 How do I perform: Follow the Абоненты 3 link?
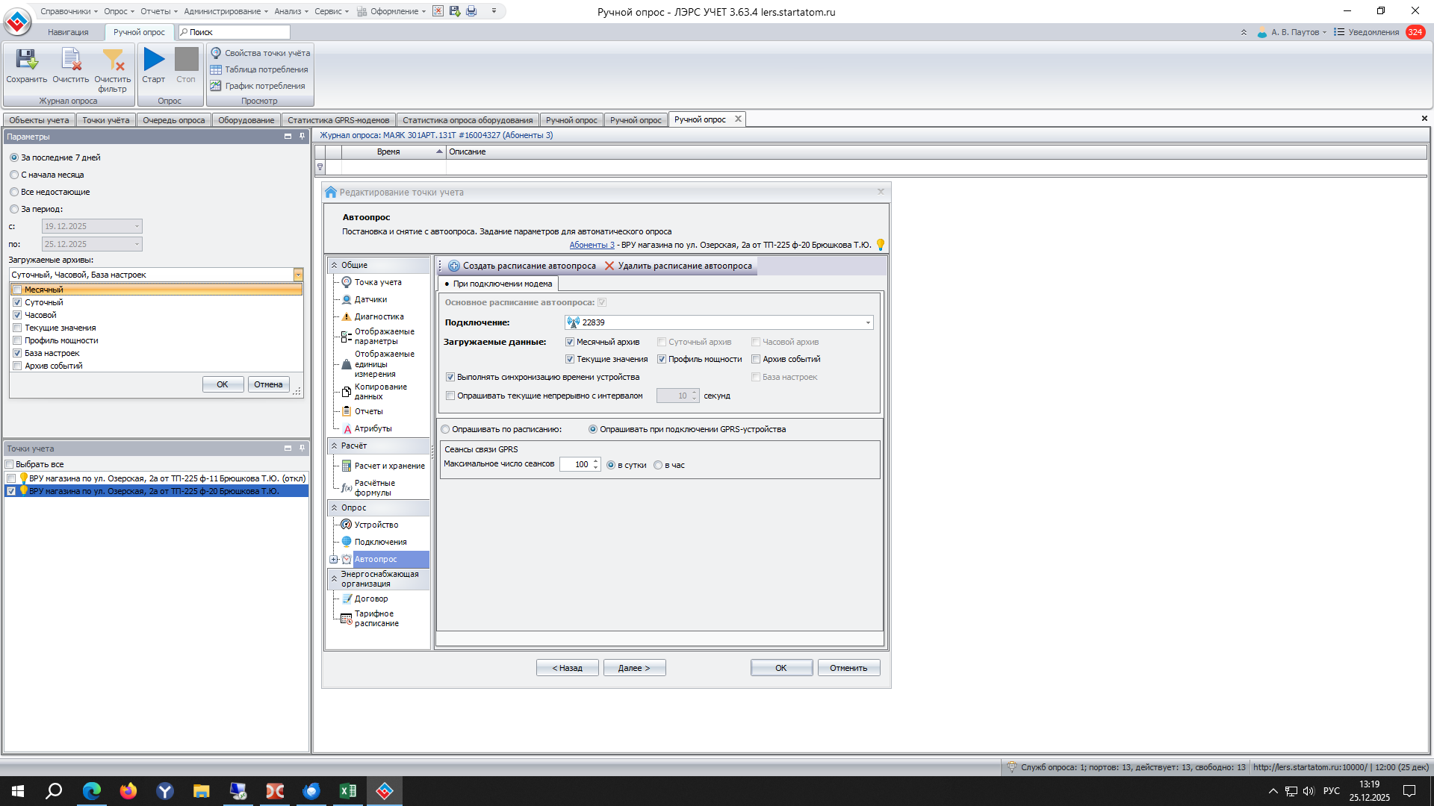click(592, 245)
